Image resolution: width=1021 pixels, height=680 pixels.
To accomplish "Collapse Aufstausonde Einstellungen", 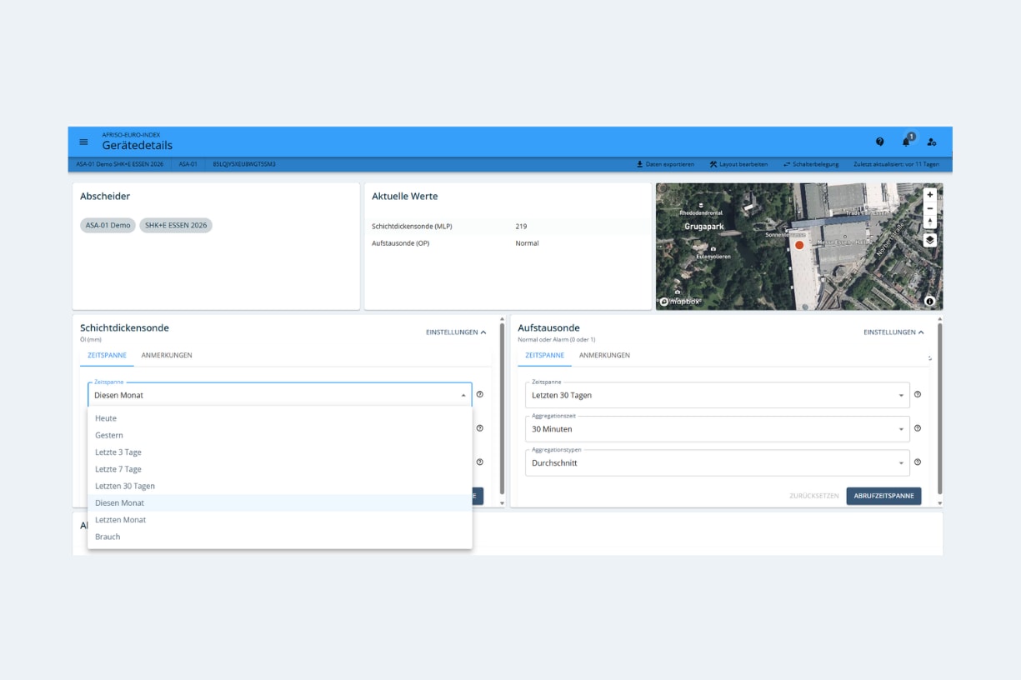I will (x=893, y=332).
